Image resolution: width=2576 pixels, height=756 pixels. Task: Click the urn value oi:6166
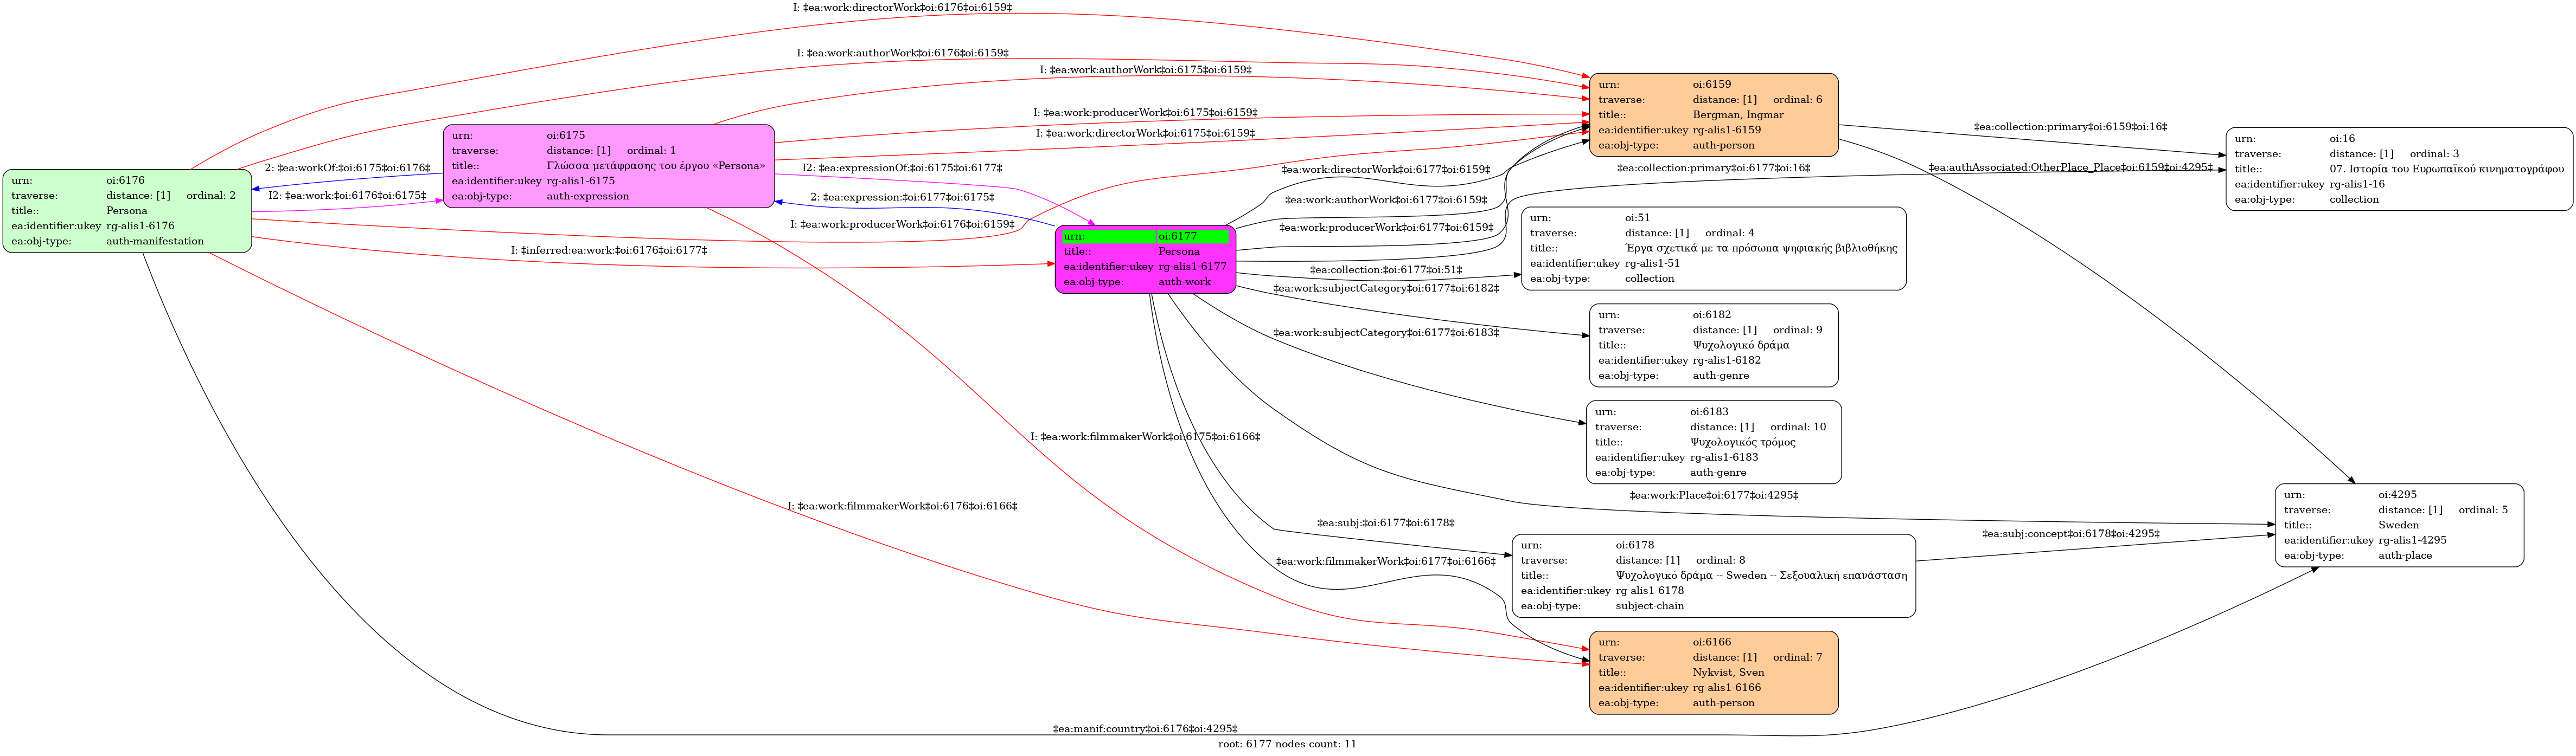1711,642
